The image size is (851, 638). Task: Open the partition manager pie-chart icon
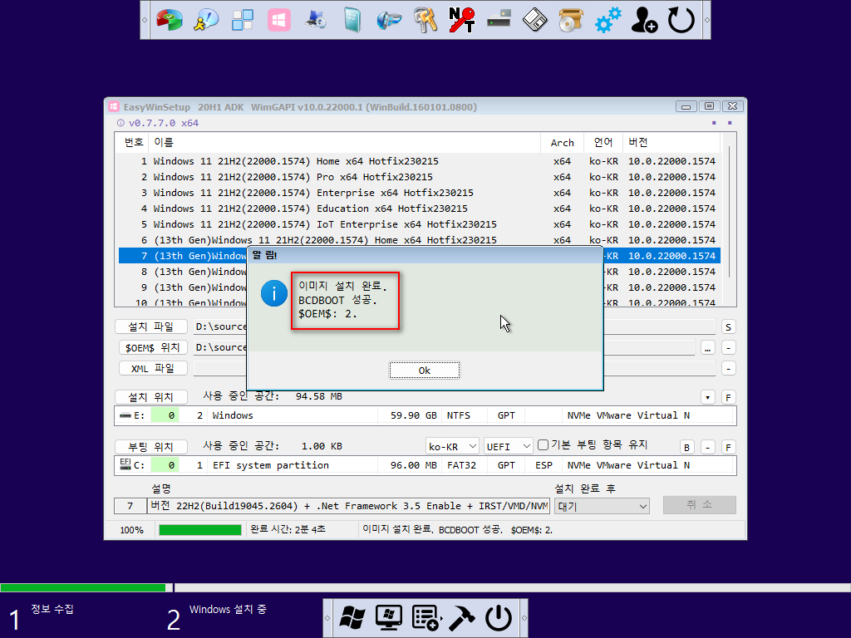(170, 20)
